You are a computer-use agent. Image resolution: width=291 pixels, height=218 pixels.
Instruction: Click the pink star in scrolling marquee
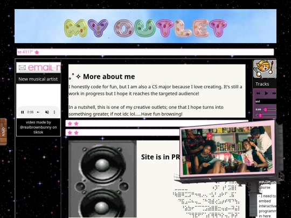click(37, 52)
